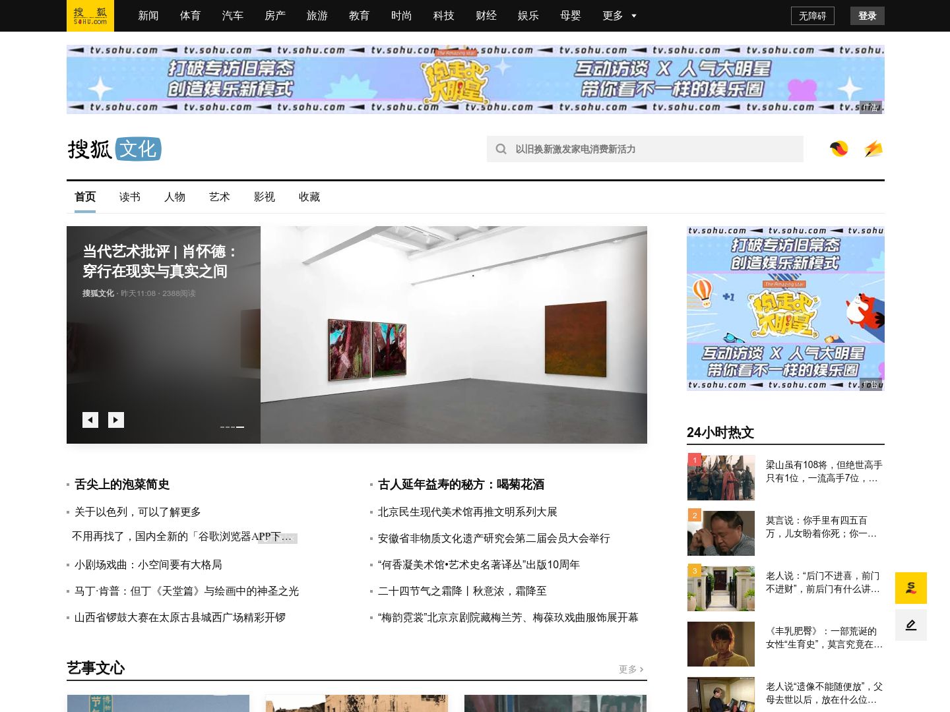Open the 谷歌浏览器APP promoted link

pyautogui.click(x=181, y=537)
